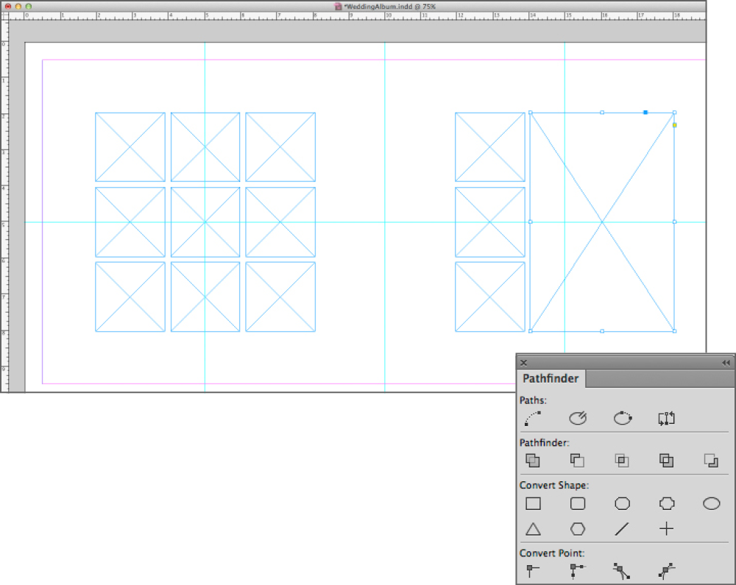
Task: Select the top-left frame of the nine-frame grid
Action: 130,147
